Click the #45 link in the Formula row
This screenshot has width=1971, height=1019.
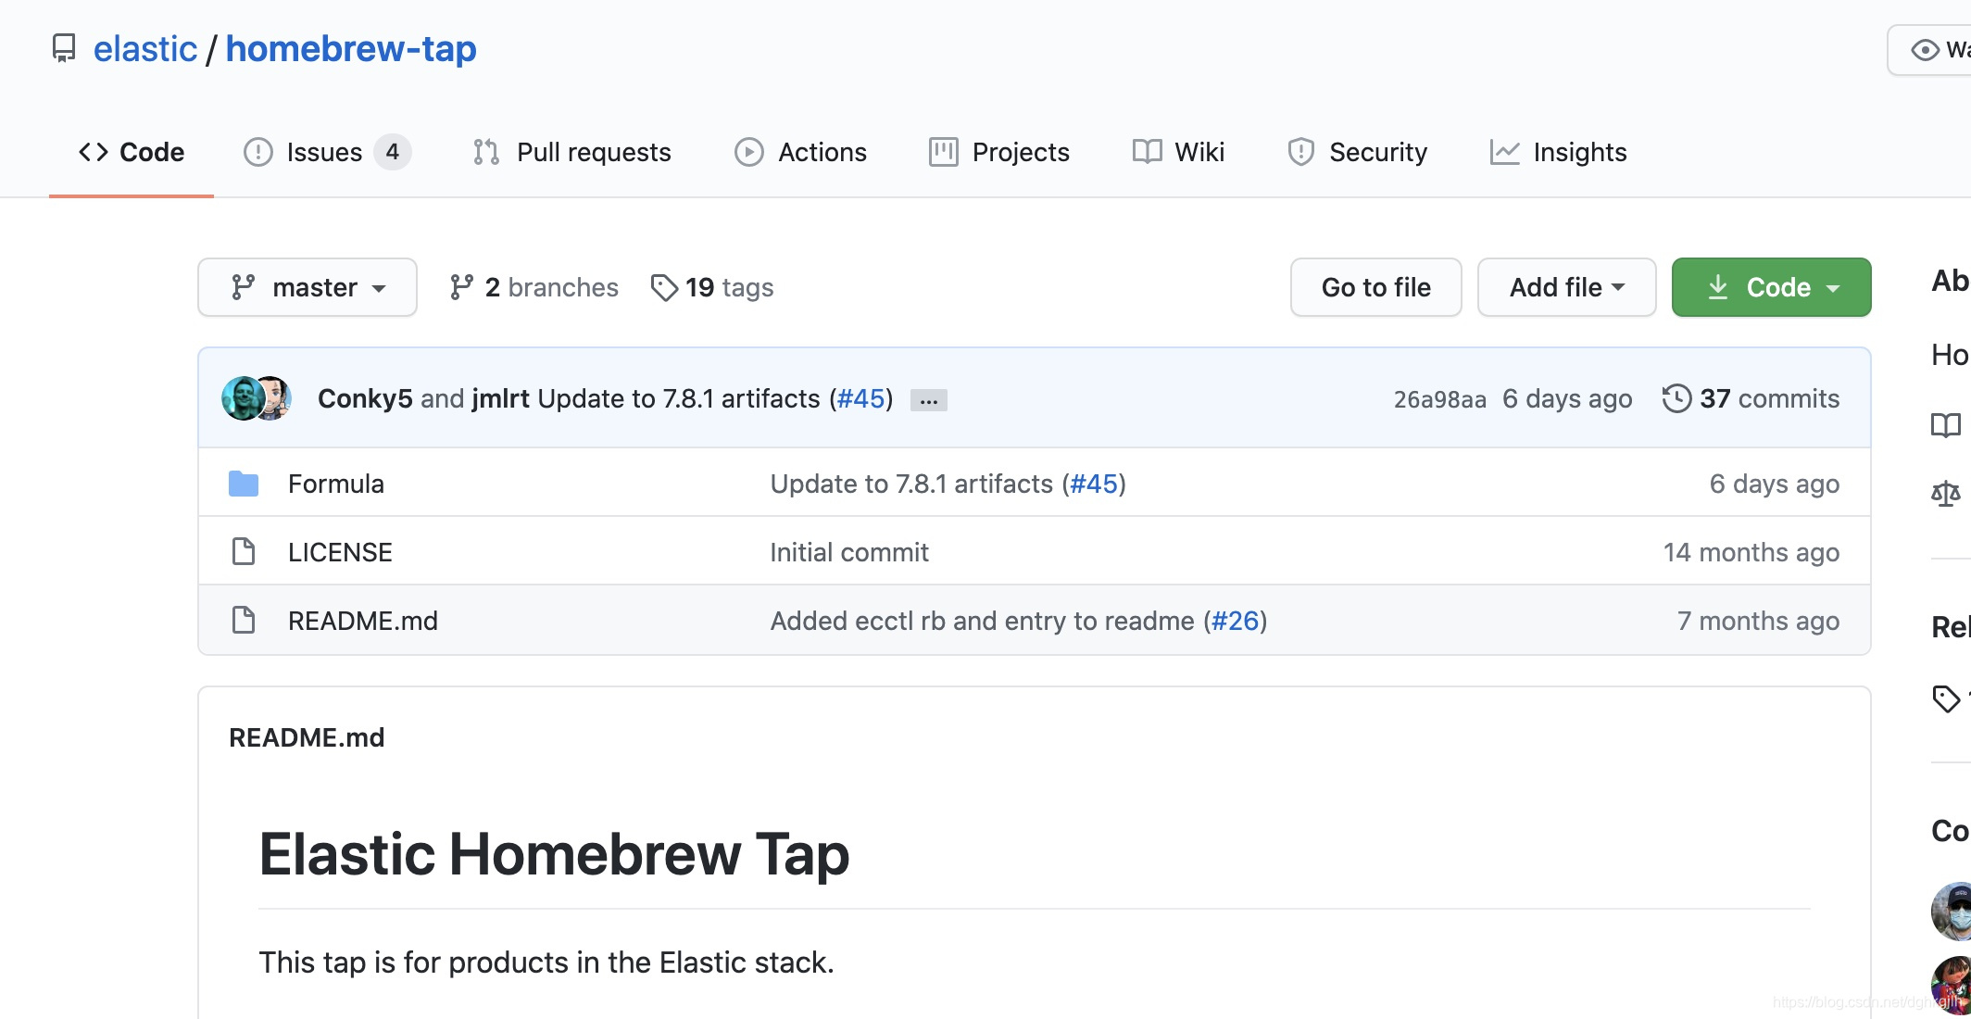click(x=1094, y=484)
